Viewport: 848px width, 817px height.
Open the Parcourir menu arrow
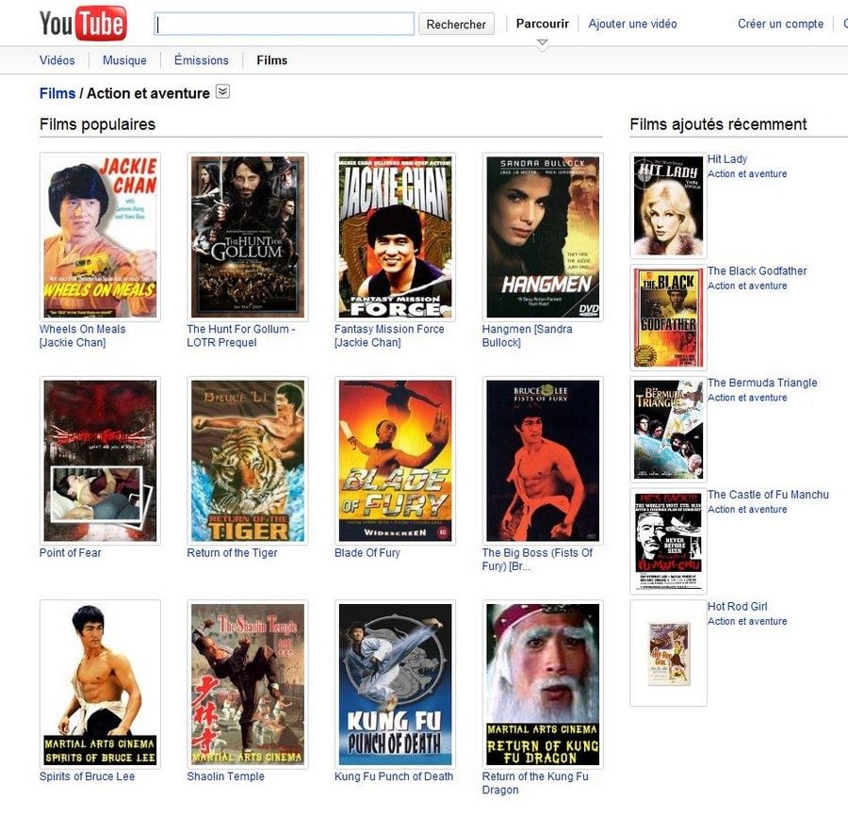(x=542, y=42)
